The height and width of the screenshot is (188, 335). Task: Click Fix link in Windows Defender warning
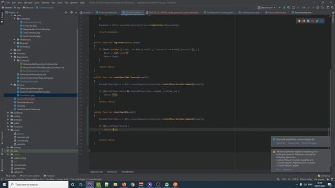coord(278,170)
